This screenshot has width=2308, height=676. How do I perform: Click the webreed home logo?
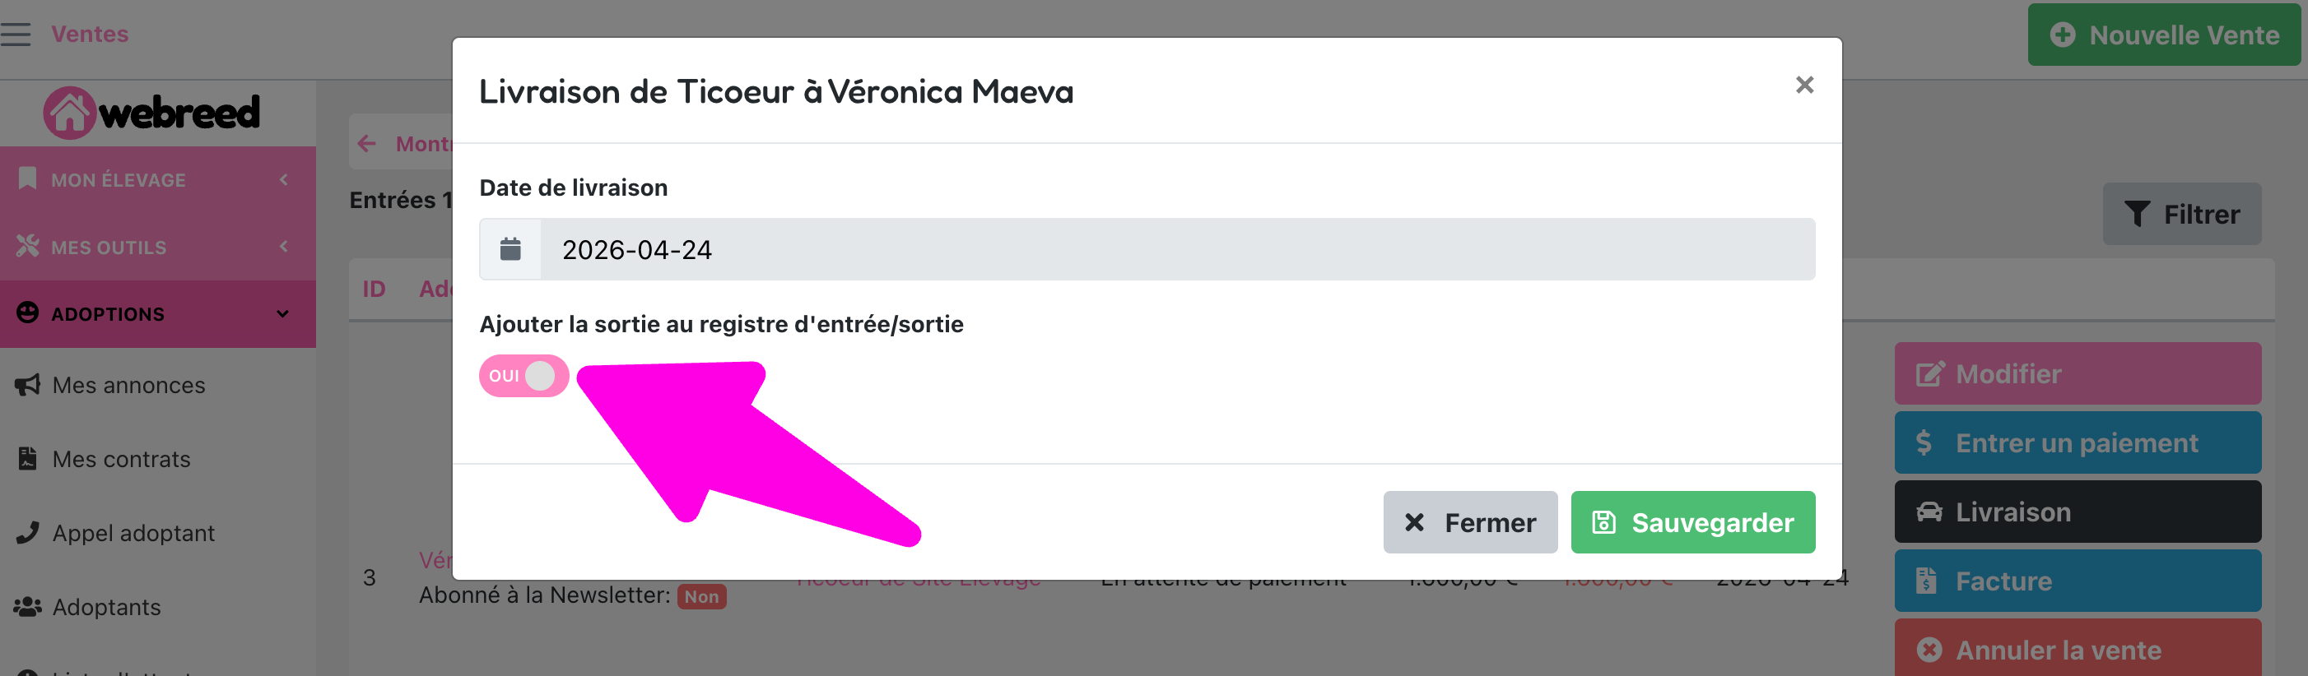tap(152, 113)
